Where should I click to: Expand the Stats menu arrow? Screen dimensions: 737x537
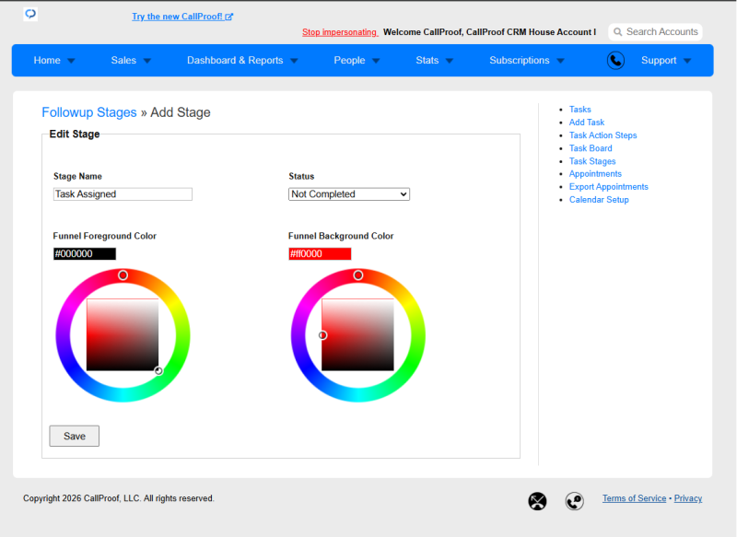coord(450,61)
